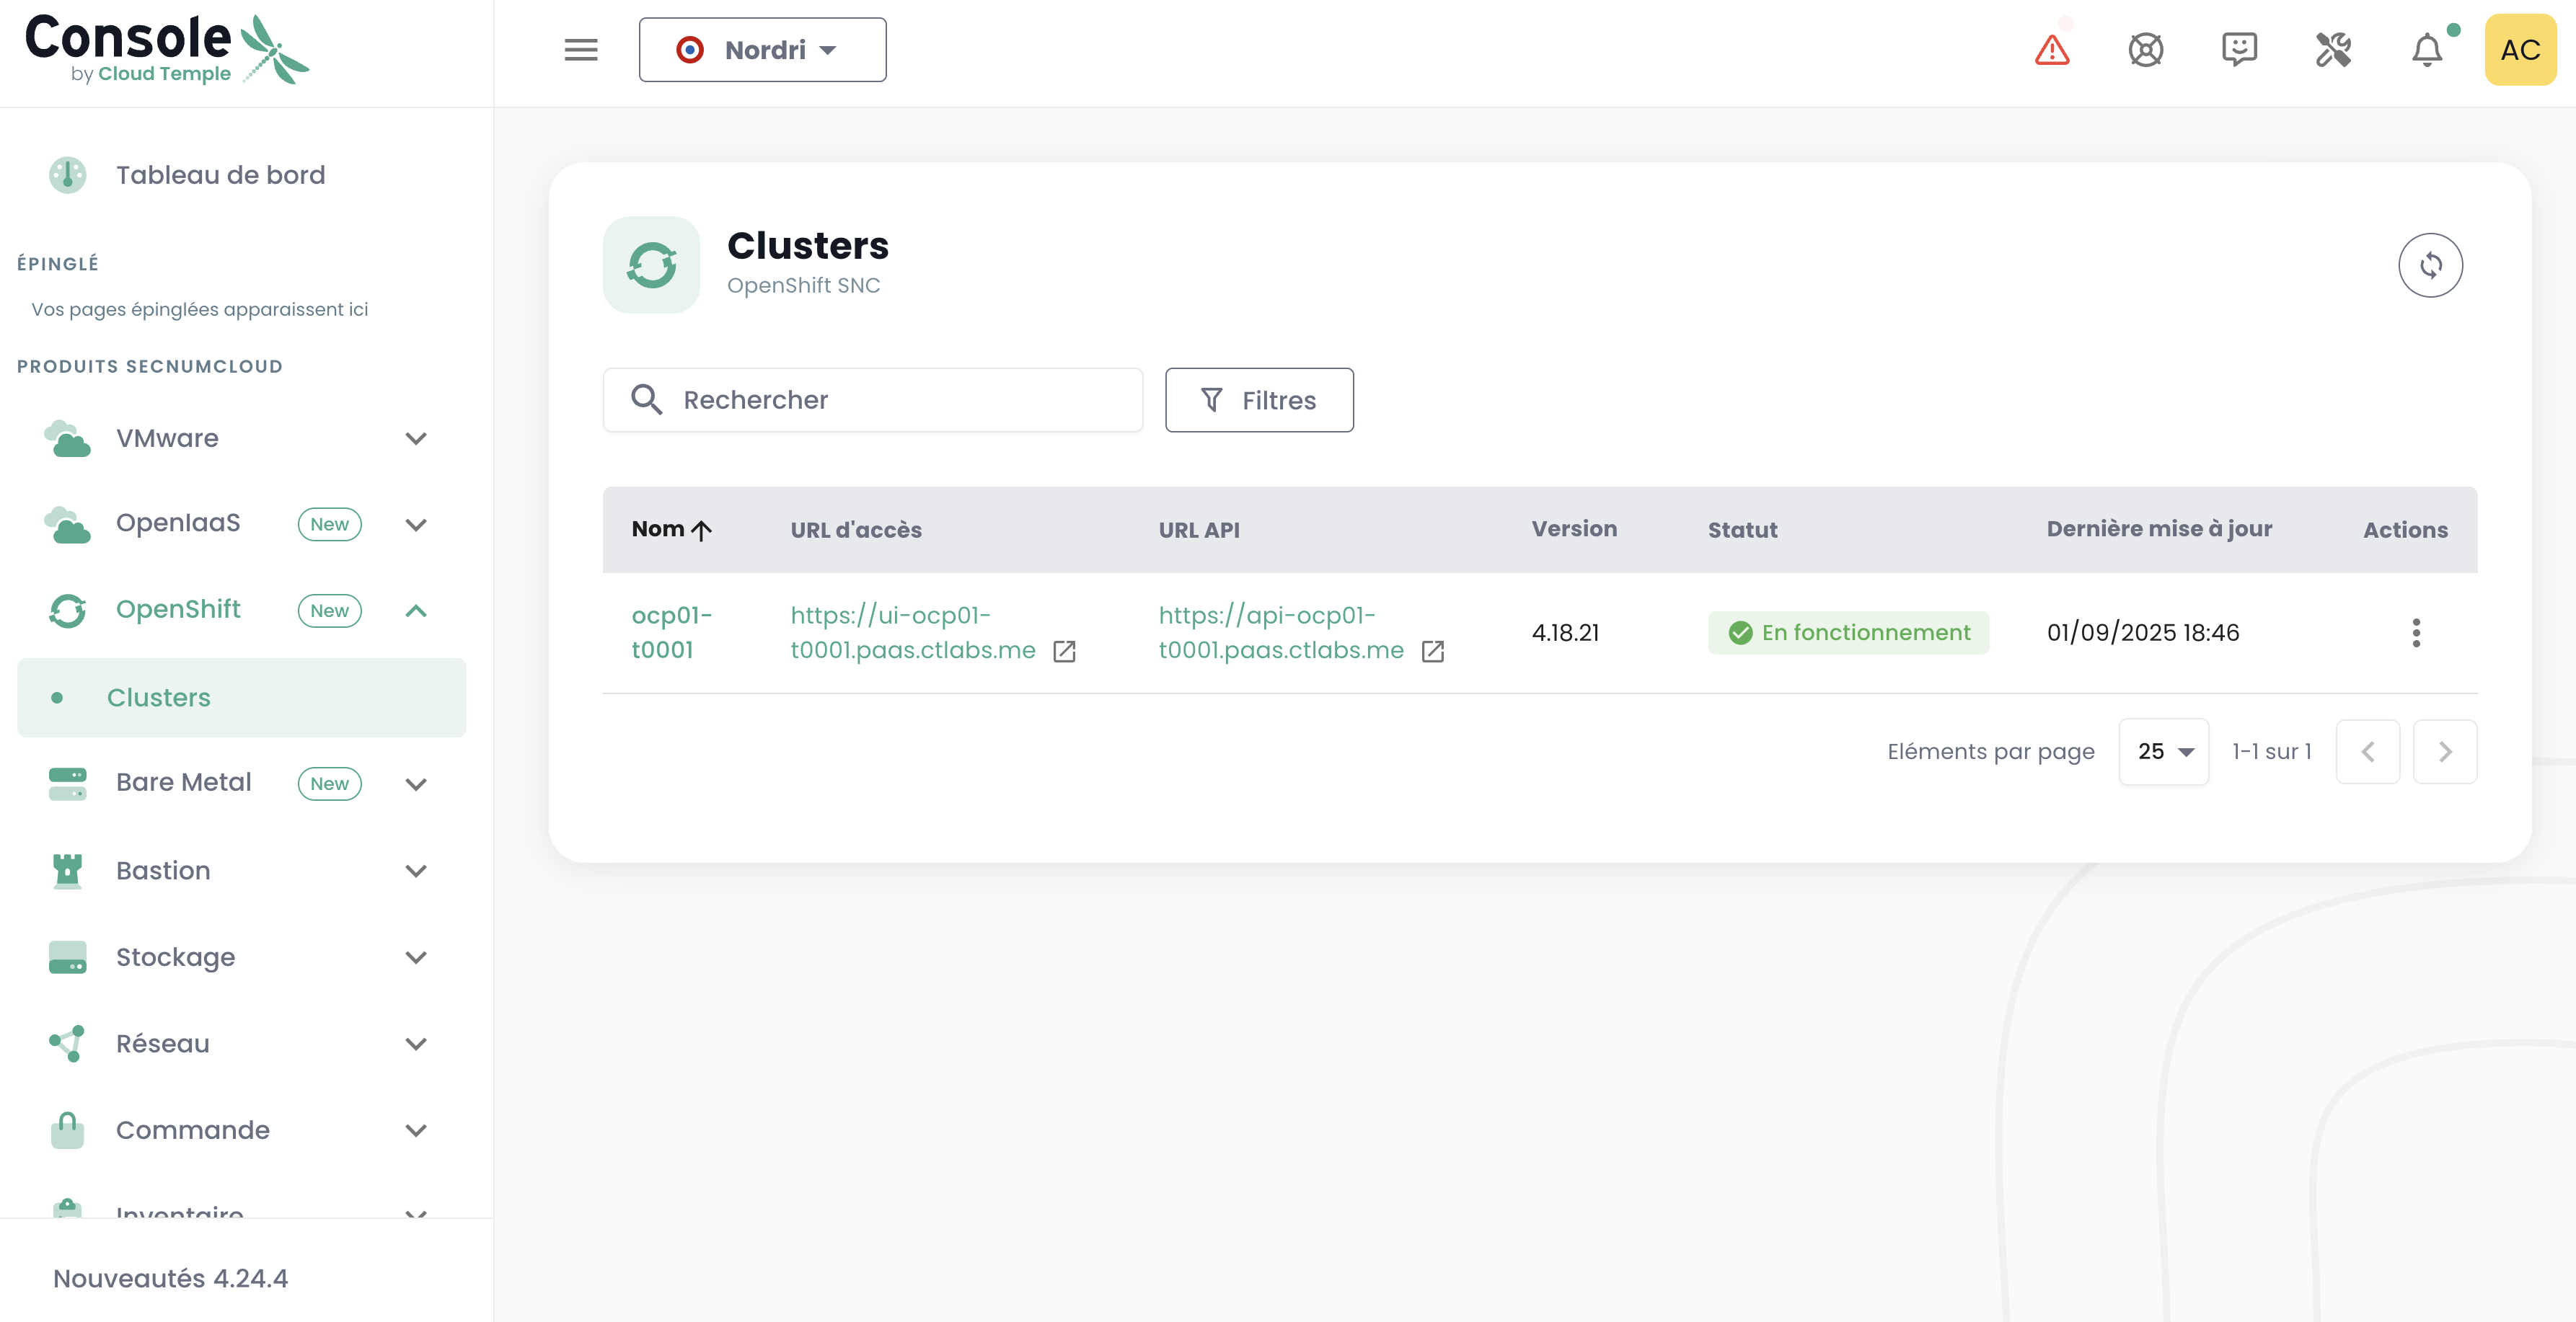Open the AC user avatar menu
The height and width of the screenshot is (1322, 2576).
[x=2519, y=50]
